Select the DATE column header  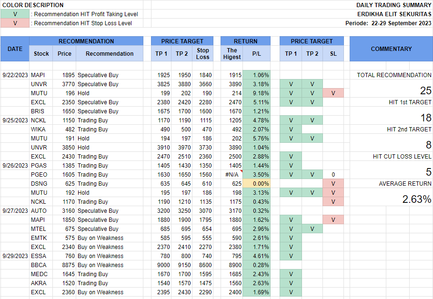click(x=15, y=49)
